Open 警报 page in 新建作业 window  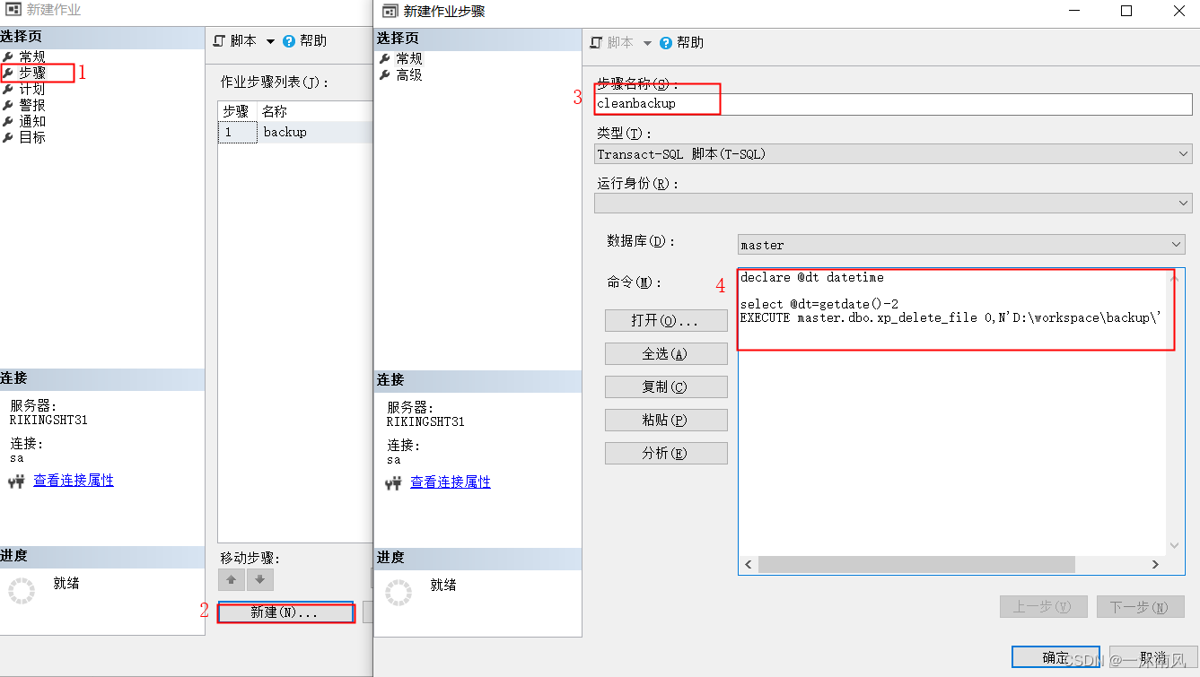pyautogui.click(x=31, y=105)
